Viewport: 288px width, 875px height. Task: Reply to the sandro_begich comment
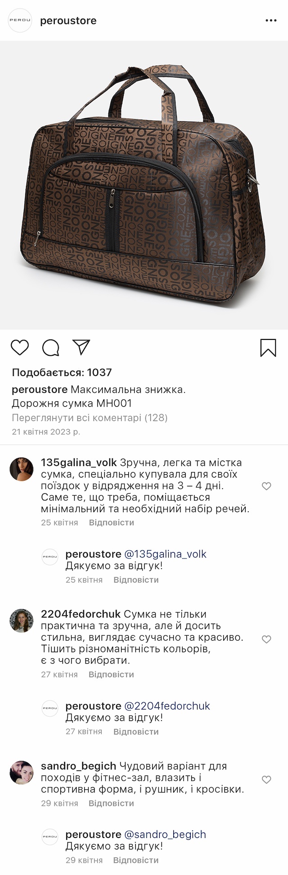point(111,803)
